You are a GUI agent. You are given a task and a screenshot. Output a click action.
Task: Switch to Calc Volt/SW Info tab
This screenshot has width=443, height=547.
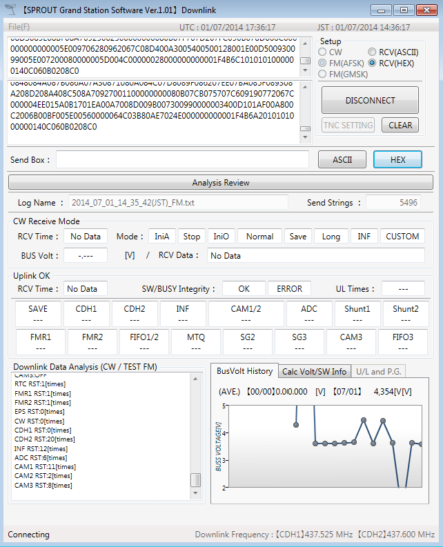tap(314, 371)
